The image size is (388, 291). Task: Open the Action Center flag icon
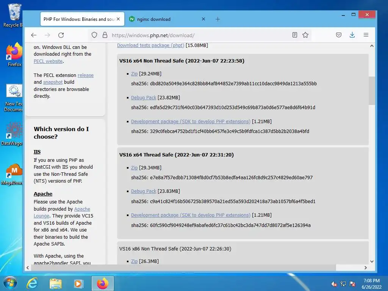pos(352,284)
